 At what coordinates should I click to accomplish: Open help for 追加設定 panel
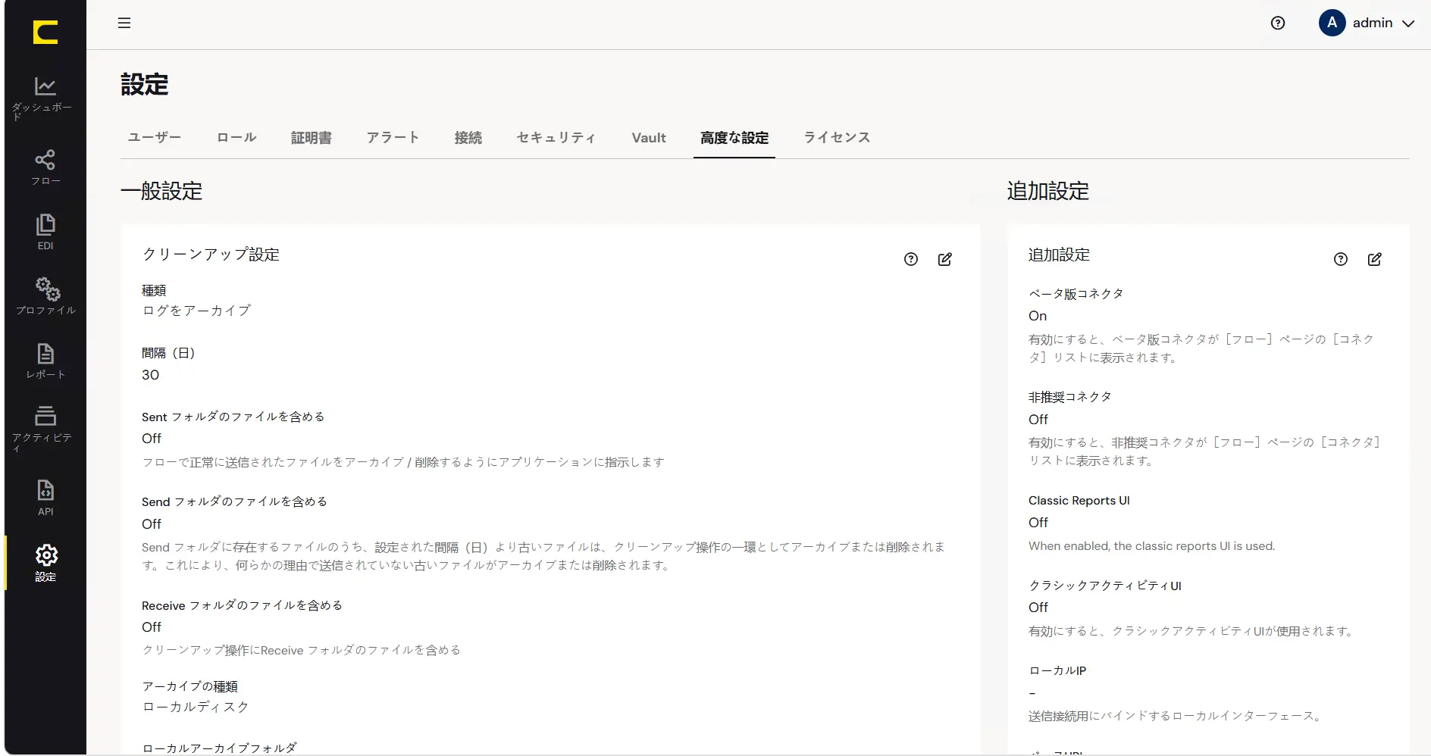tap(1341, 259)
